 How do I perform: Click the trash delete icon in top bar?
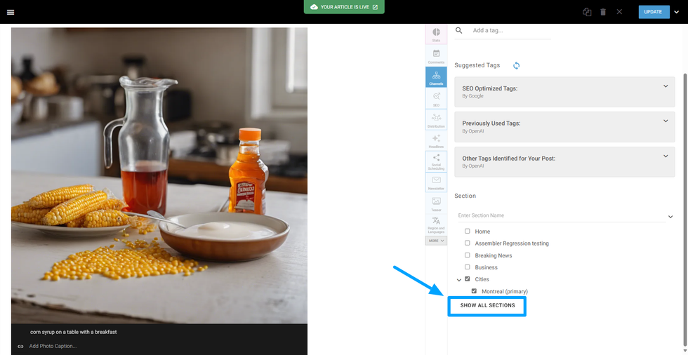point(603,12)
